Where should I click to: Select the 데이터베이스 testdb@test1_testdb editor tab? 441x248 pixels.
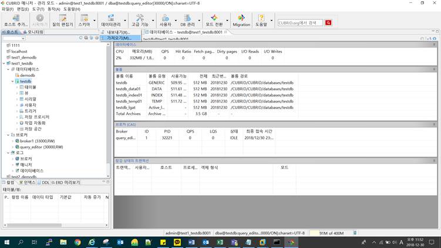pos(186,32)
